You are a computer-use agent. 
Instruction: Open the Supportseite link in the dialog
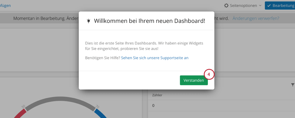(x=155, y=58)
